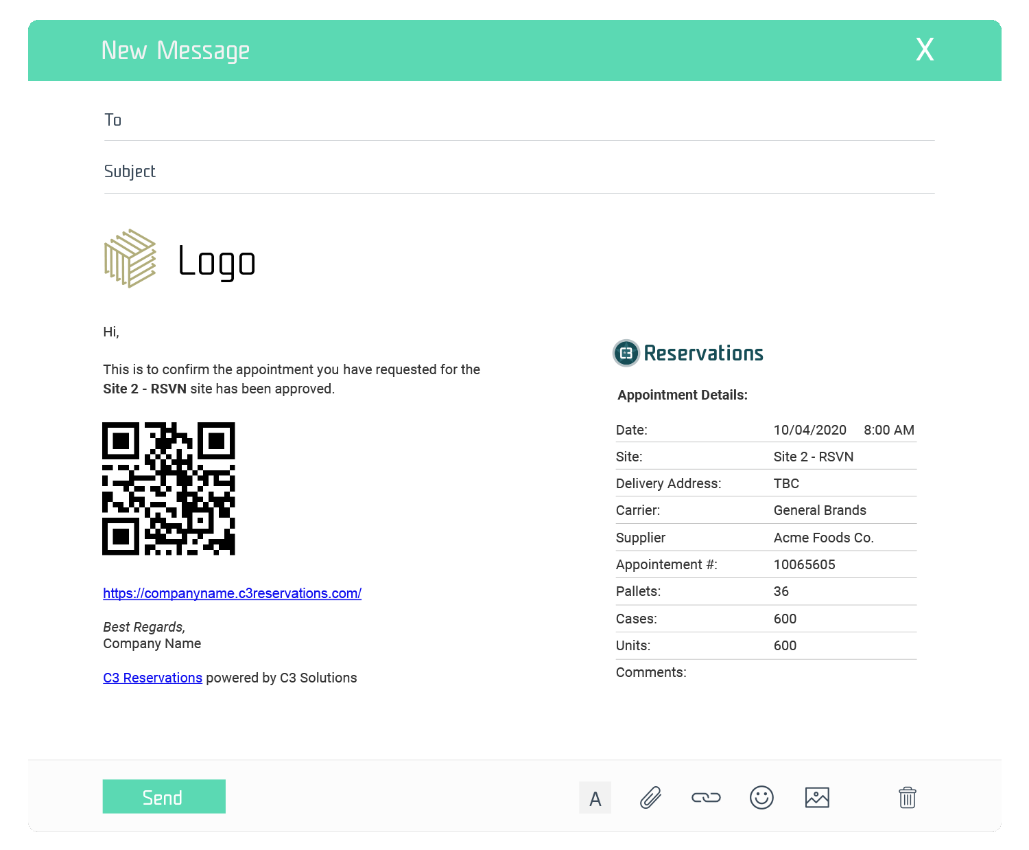The height and width of the screenshot is (850, 1029).
Task: Close the New Message window
Action: [x=925, y=49]
